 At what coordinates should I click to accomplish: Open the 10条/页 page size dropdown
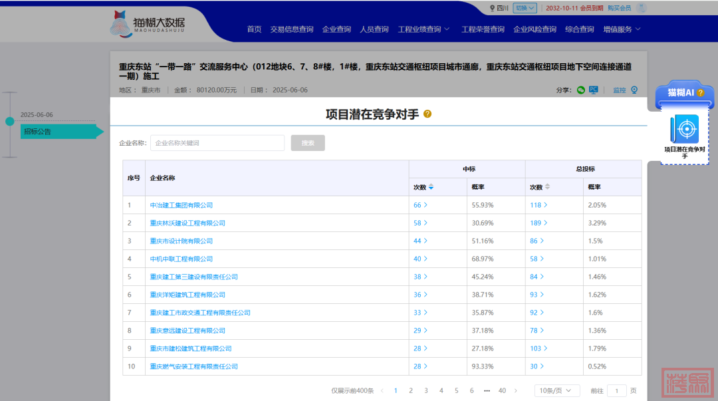click(x=557, y=390)
